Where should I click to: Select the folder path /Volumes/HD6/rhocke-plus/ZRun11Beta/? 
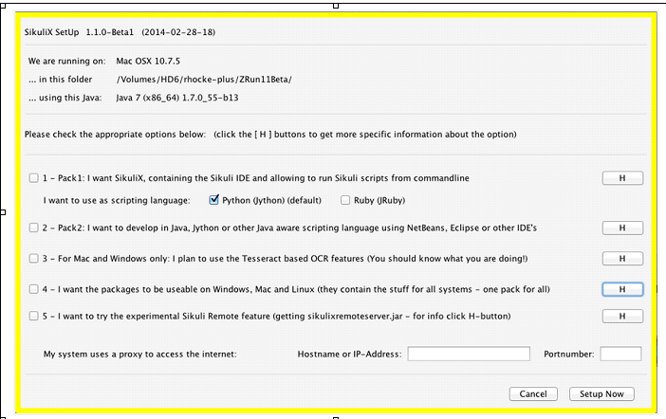tap(204, 80)
